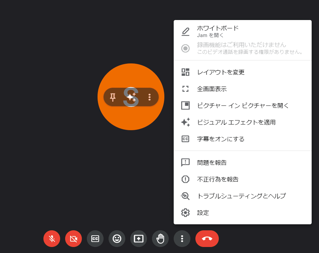Click the picture-in-picture icon

(x=185, y=105)
